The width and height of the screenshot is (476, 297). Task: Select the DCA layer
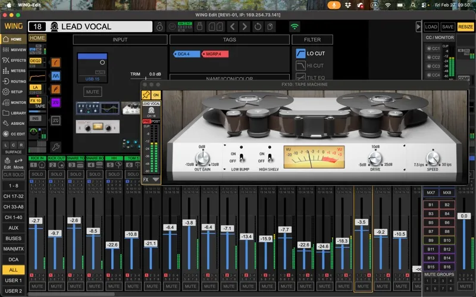pyautogui.click(x=13, y=260)
